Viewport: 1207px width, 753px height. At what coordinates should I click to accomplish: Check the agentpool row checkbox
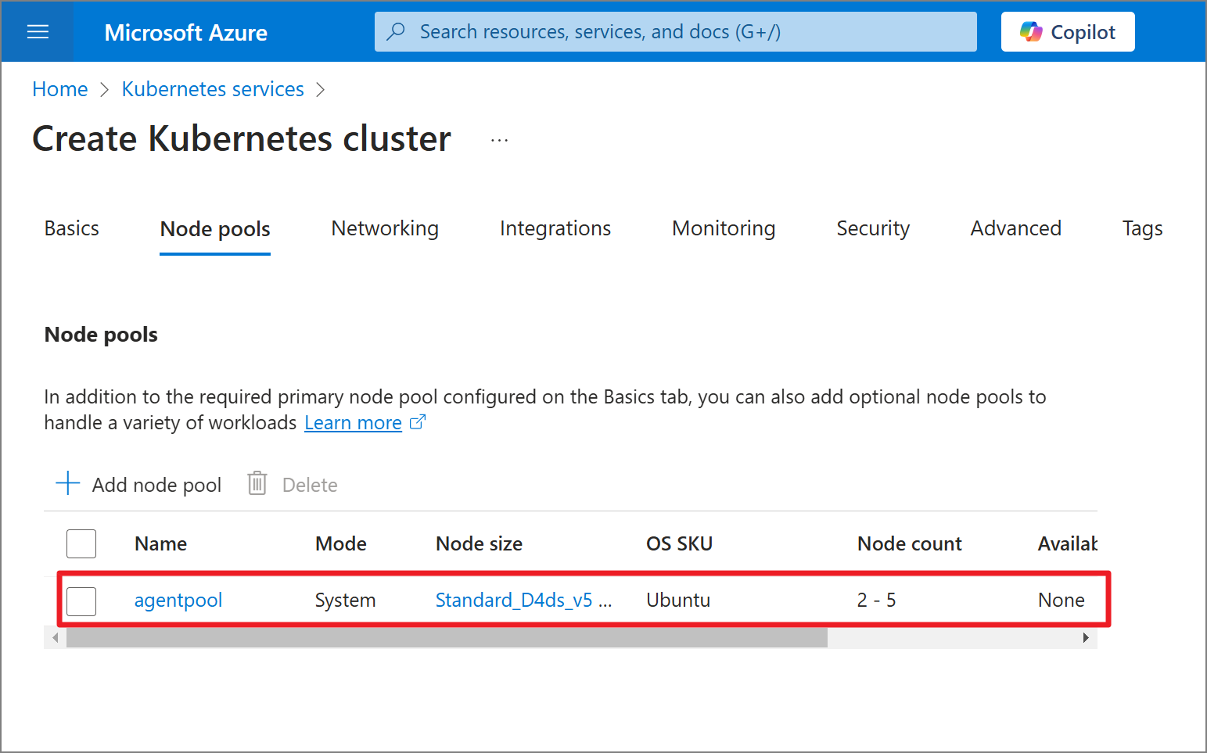coord(81,601)
